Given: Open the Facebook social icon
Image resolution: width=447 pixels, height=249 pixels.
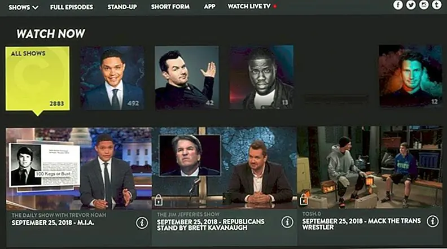Looking at the screenshot, I should tap(398, 5).
